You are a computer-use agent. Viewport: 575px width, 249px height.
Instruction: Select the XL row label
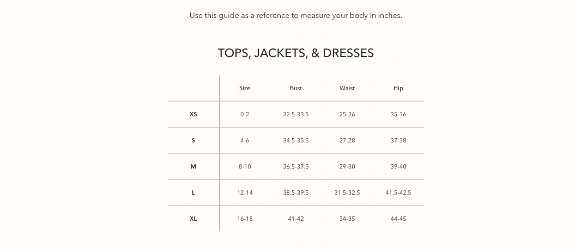[193, 219]
